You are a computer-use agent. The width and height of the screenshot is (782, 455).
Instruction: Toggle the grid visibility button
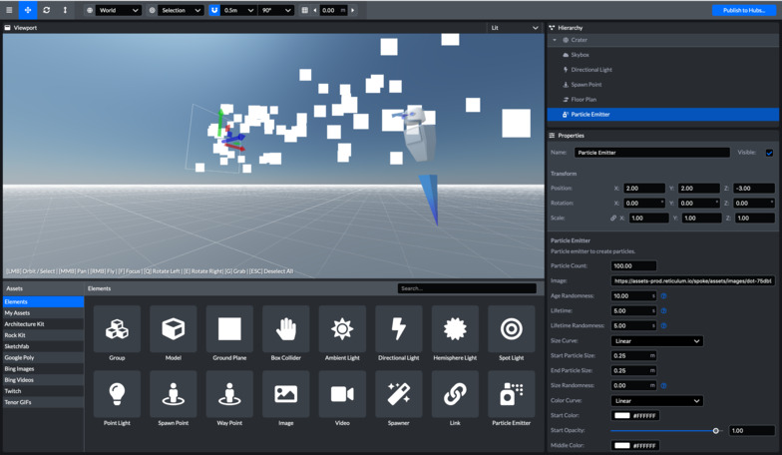[305, 10]
